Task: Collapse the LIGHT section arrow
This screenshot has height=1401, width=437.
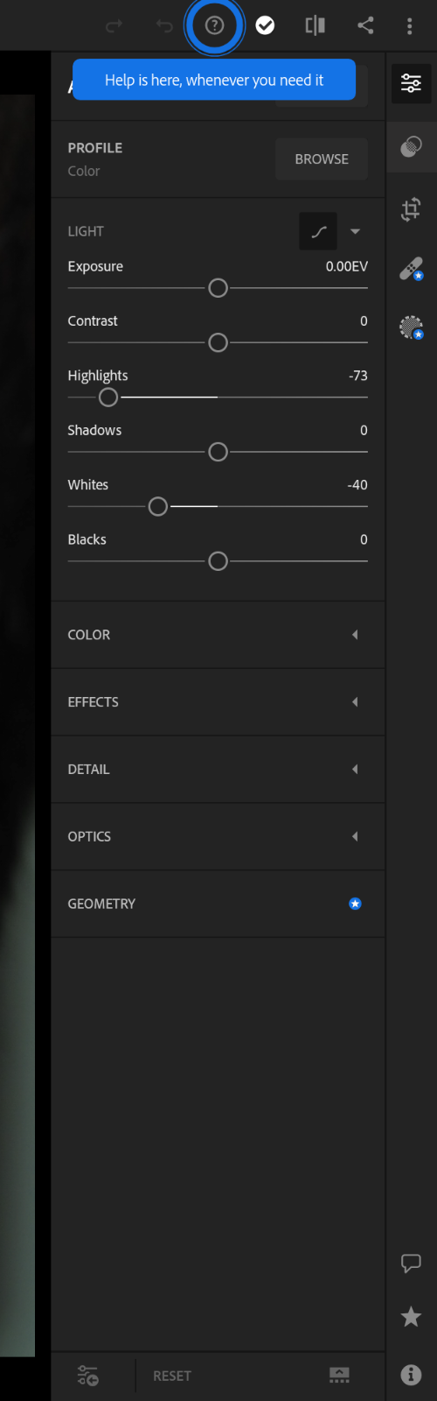Action: [x=355, y=232]
